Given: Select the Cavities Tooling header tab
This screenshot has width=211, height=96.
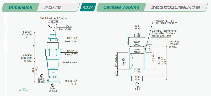Looking at the screenshot, I should pos(121,7).
